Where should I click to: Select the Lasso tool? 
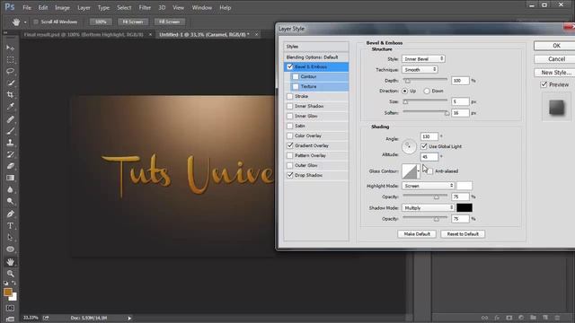click(10, 71)
